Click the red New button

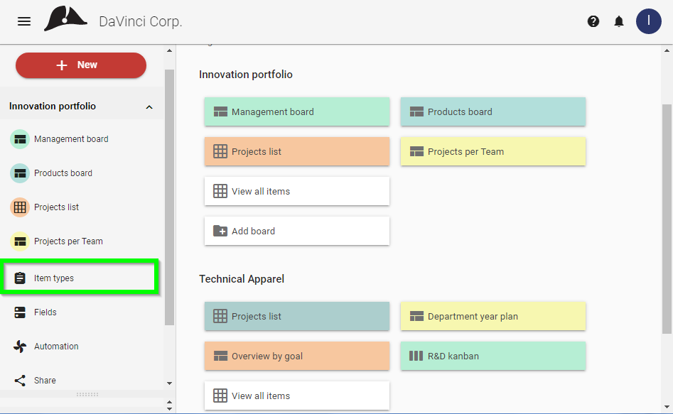81,65
